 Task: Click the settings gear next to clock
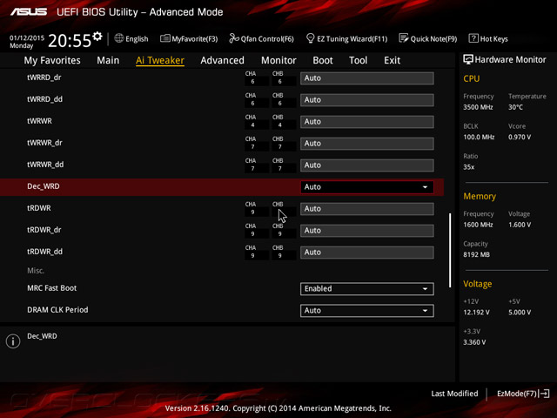tap(97, 36)
